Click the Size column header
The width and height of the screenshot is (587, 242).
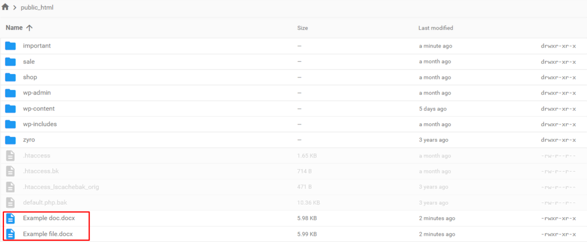pos(303,28)
